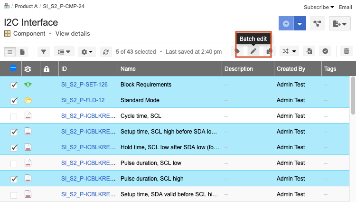Uncheck the Block Requirements row checkbox
Viewport: 356px width, 202px height.
click(x=14, y=85)
